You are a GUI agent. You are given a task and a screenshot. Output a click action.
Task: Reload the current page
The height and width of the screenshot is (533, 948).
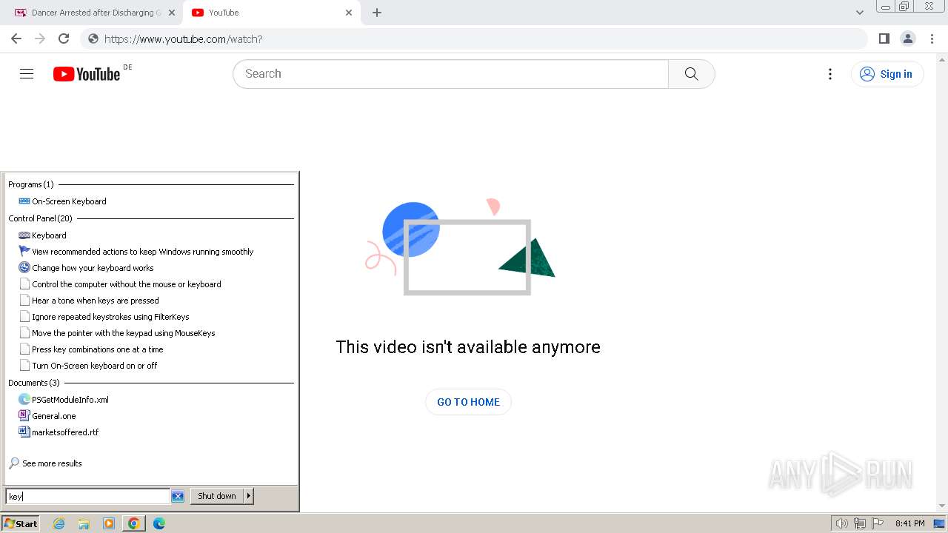[64, 38]
